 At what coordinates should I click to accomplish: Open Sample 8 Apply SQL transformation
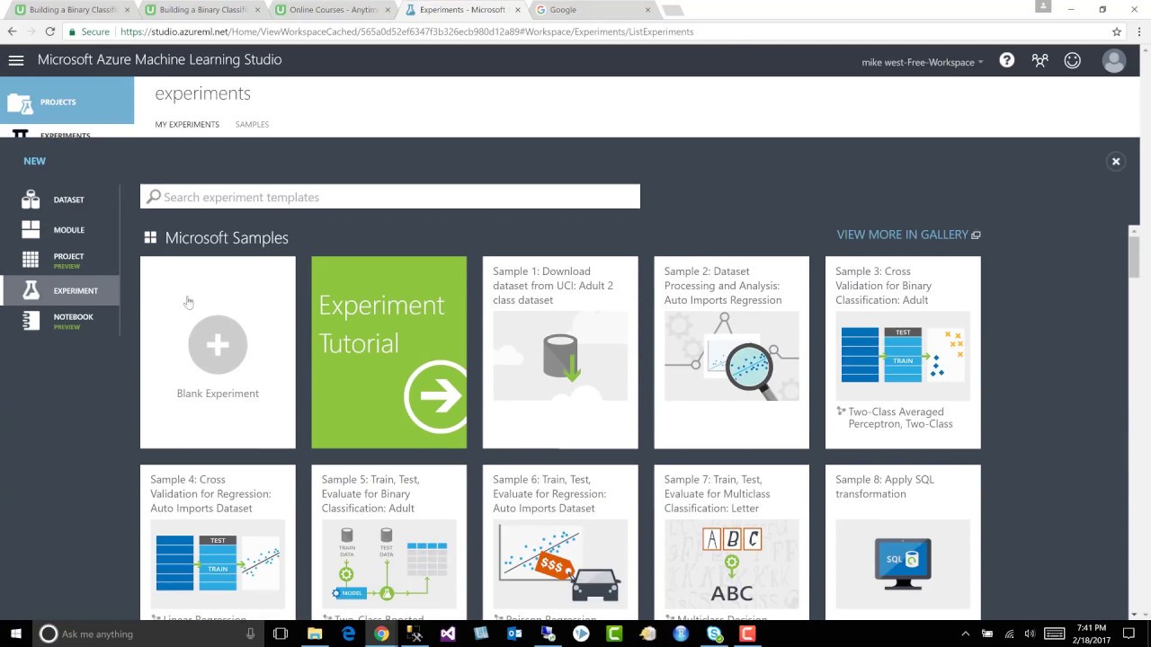click(x=903, y=543)
